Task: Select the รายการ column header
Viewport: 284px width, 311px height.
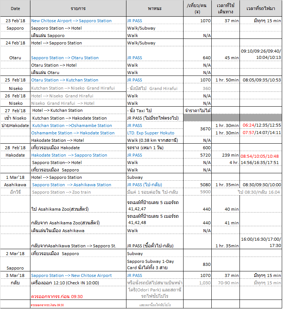Action: tap(78, 8)
